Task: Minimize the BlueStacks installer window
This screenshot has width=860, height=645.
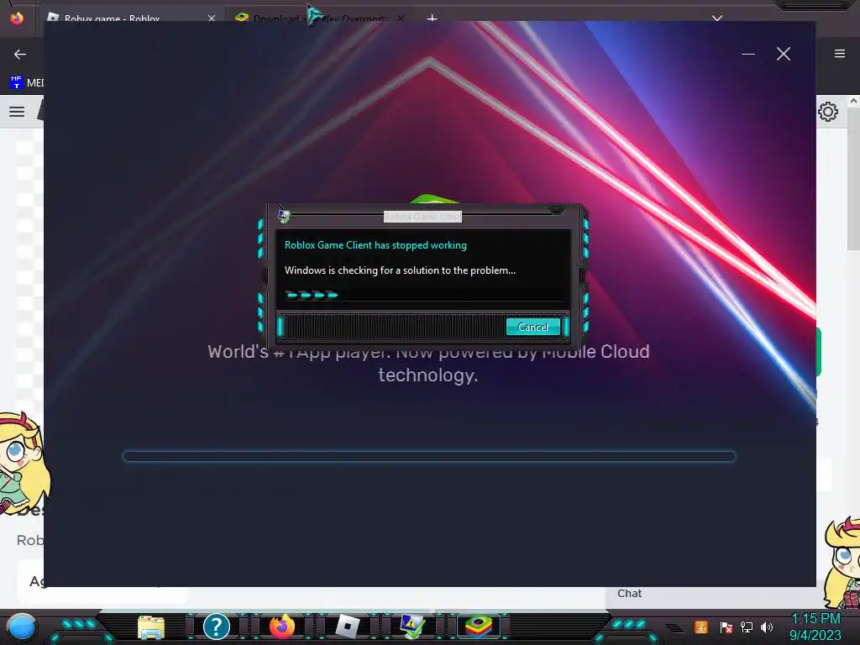Action: 748,54
